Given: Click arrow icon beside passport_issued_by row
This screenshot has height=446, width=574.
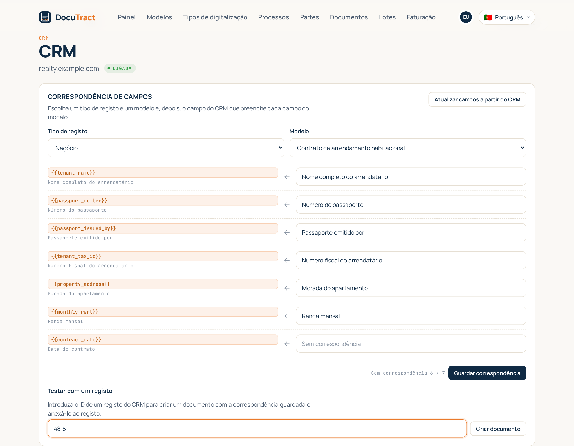Looking at the screenshot, I should (x=287, y=232).
